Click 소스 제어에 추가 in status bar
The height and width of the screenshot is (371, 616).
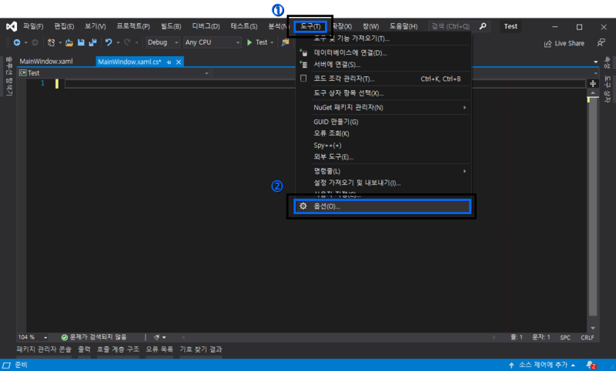pyautogui.click(x=542, y=365)
